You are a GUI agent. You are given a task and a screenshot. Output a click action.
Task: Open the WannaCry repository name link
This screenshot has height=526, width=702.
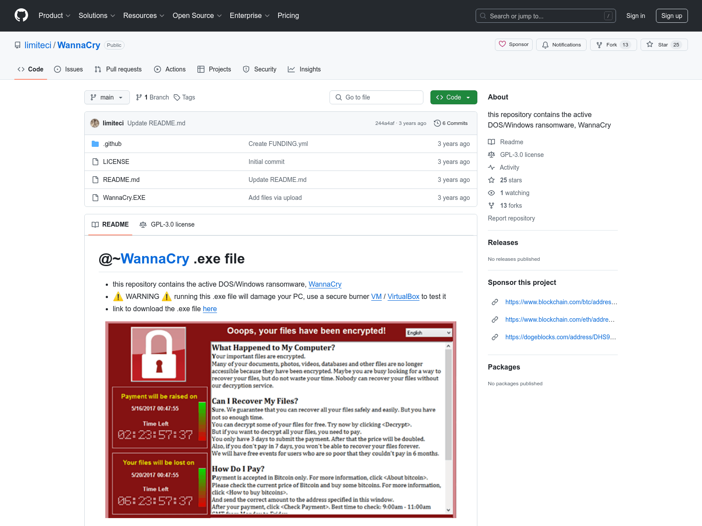click(79, 45)
